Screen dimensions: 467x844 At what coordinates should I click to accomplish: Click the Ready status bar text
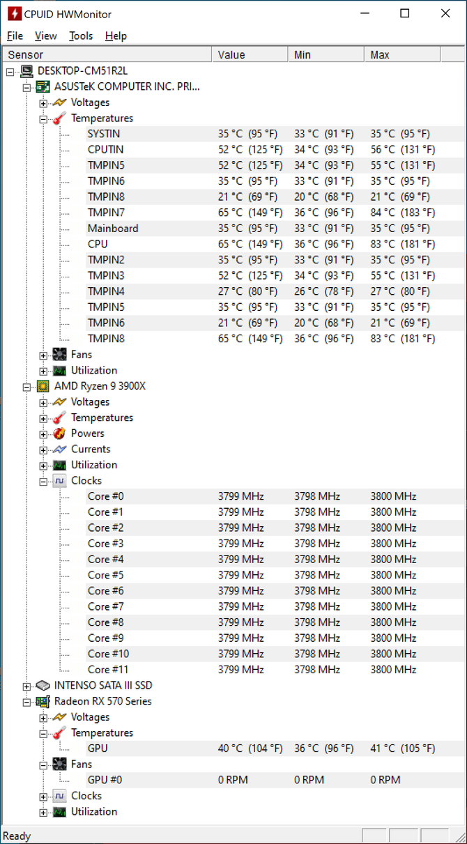[x=17, y=836]
